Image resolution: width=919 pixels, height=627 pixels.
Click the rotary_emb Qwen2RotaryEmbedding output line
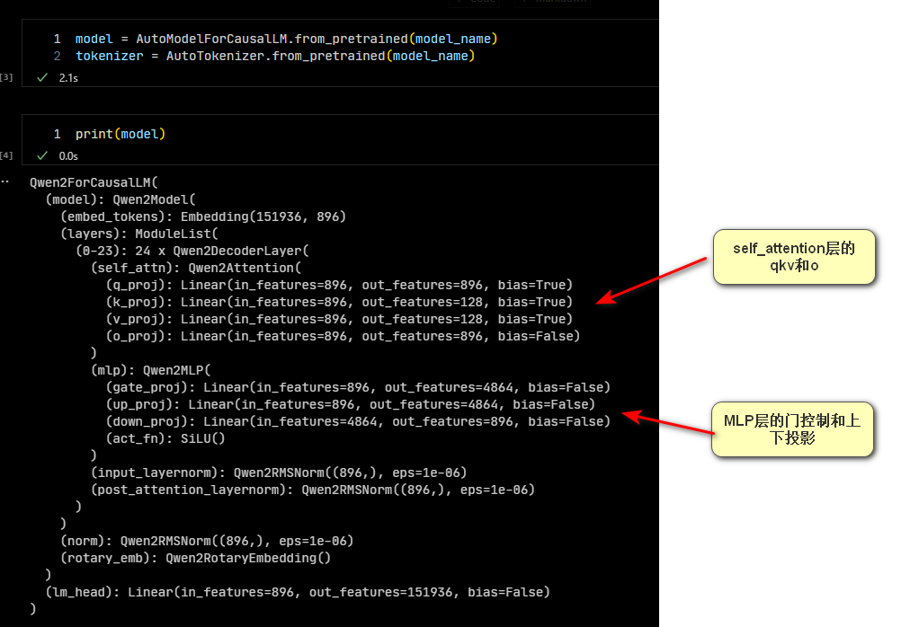(196, 558)
